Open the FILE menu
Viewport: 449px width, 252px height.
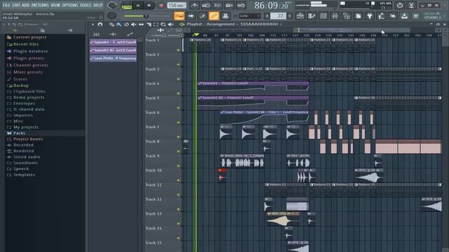[x=6, y=5]
